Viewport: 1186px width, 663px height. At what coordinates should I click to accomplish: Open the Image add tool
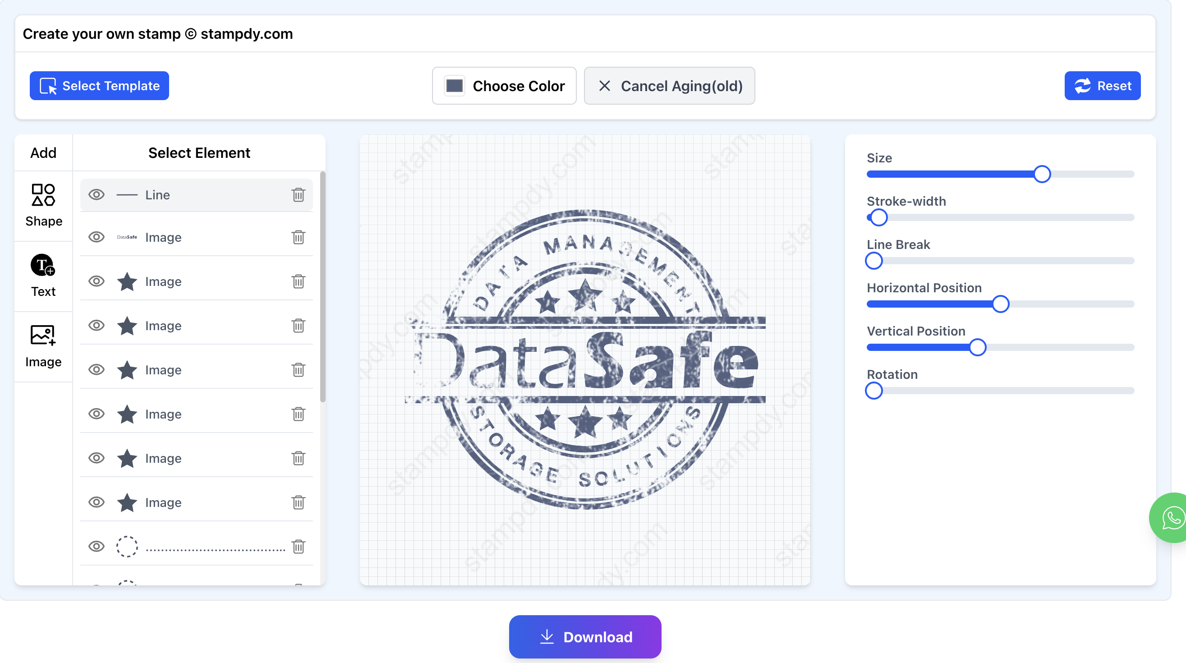pyautogui.click(x=43, y=346)
